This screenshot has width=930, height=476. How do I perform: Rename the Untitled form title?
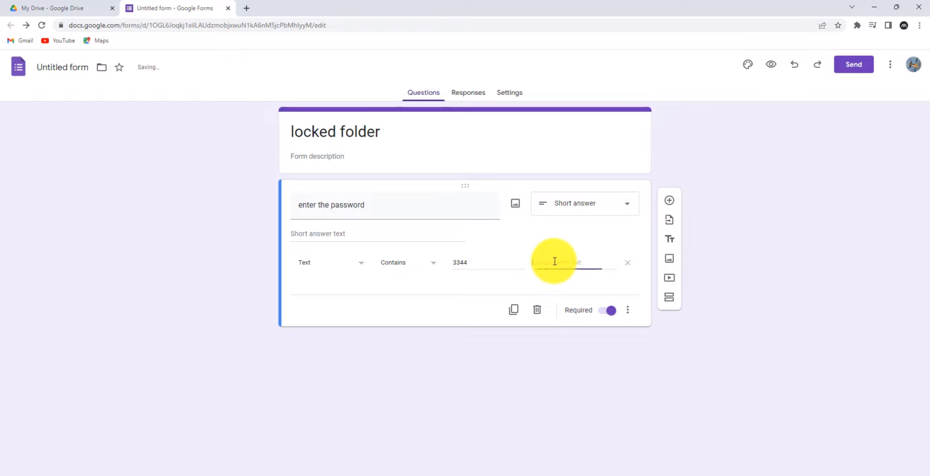tap(62, 67)
